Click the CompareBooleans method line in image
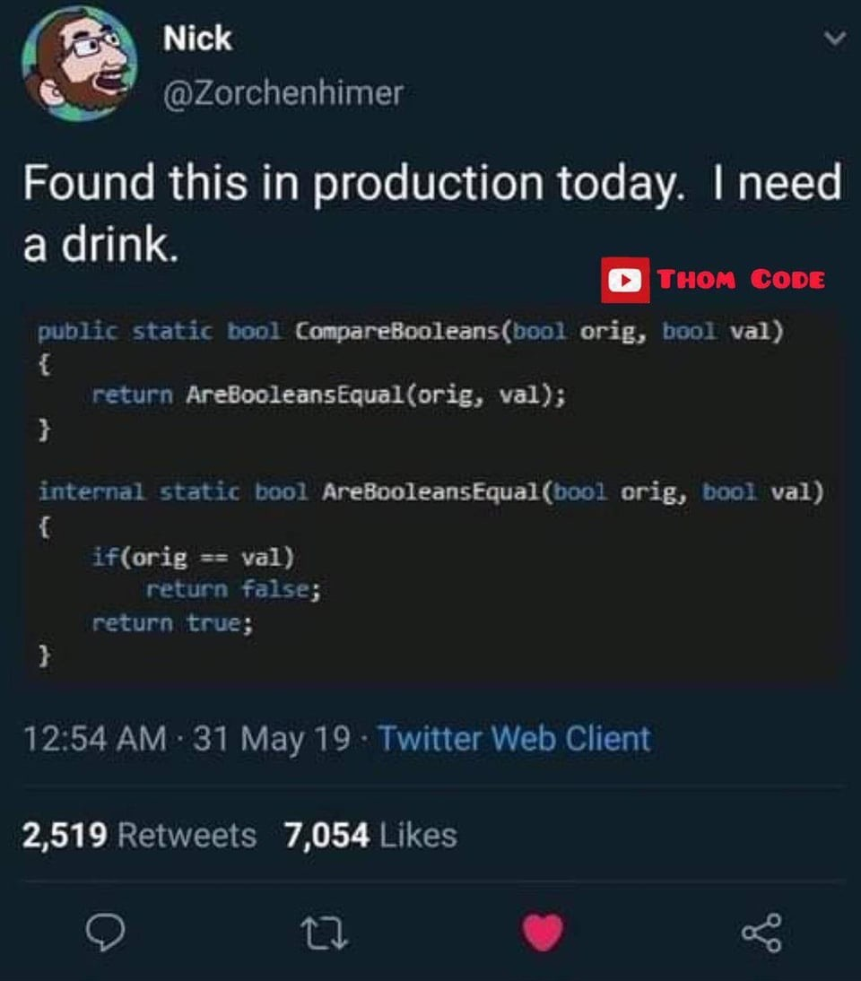The width and height of the screenshot is (861, 981). pyautogui.click(x=411, y=331)
